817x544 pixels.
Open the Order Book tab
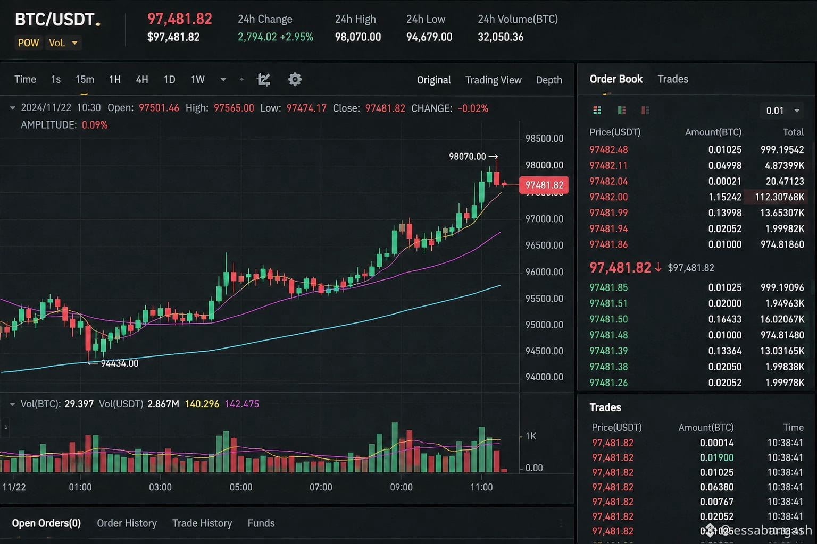pos(616,79)
